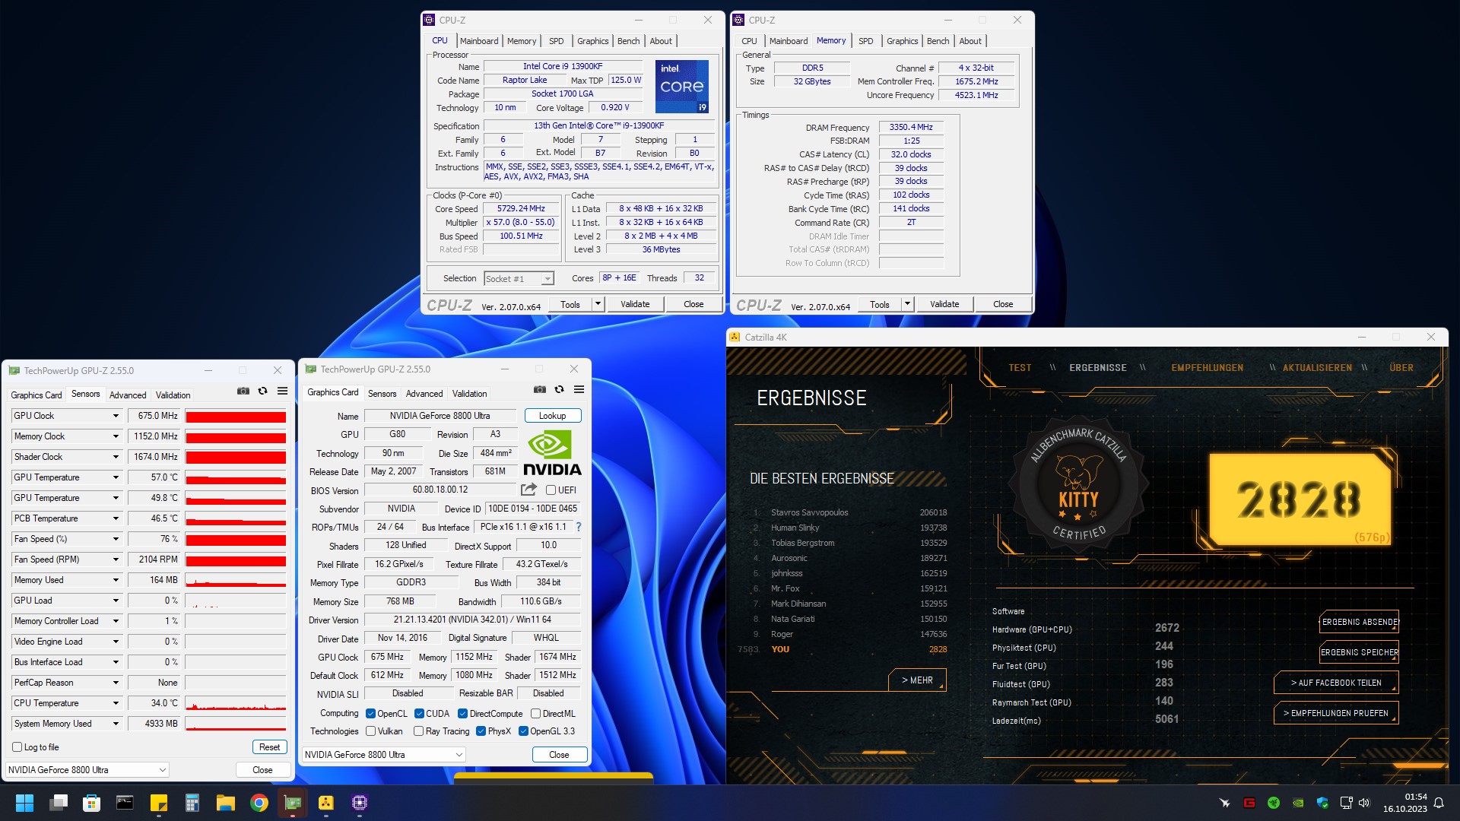Click the CPU Temperature sensor graph
This screenshot has width=1460, height=821.
coord(236,703)
